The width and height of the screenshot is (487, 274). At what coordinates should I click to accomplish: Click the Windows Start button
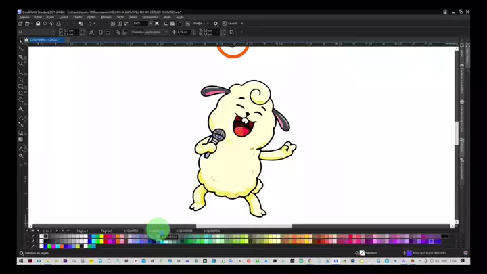21,260
